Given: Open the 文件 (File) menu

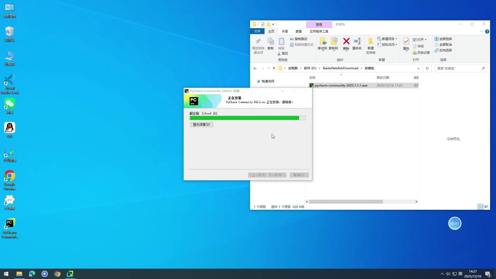Looking at the screenshot, I should pos(258,31).
